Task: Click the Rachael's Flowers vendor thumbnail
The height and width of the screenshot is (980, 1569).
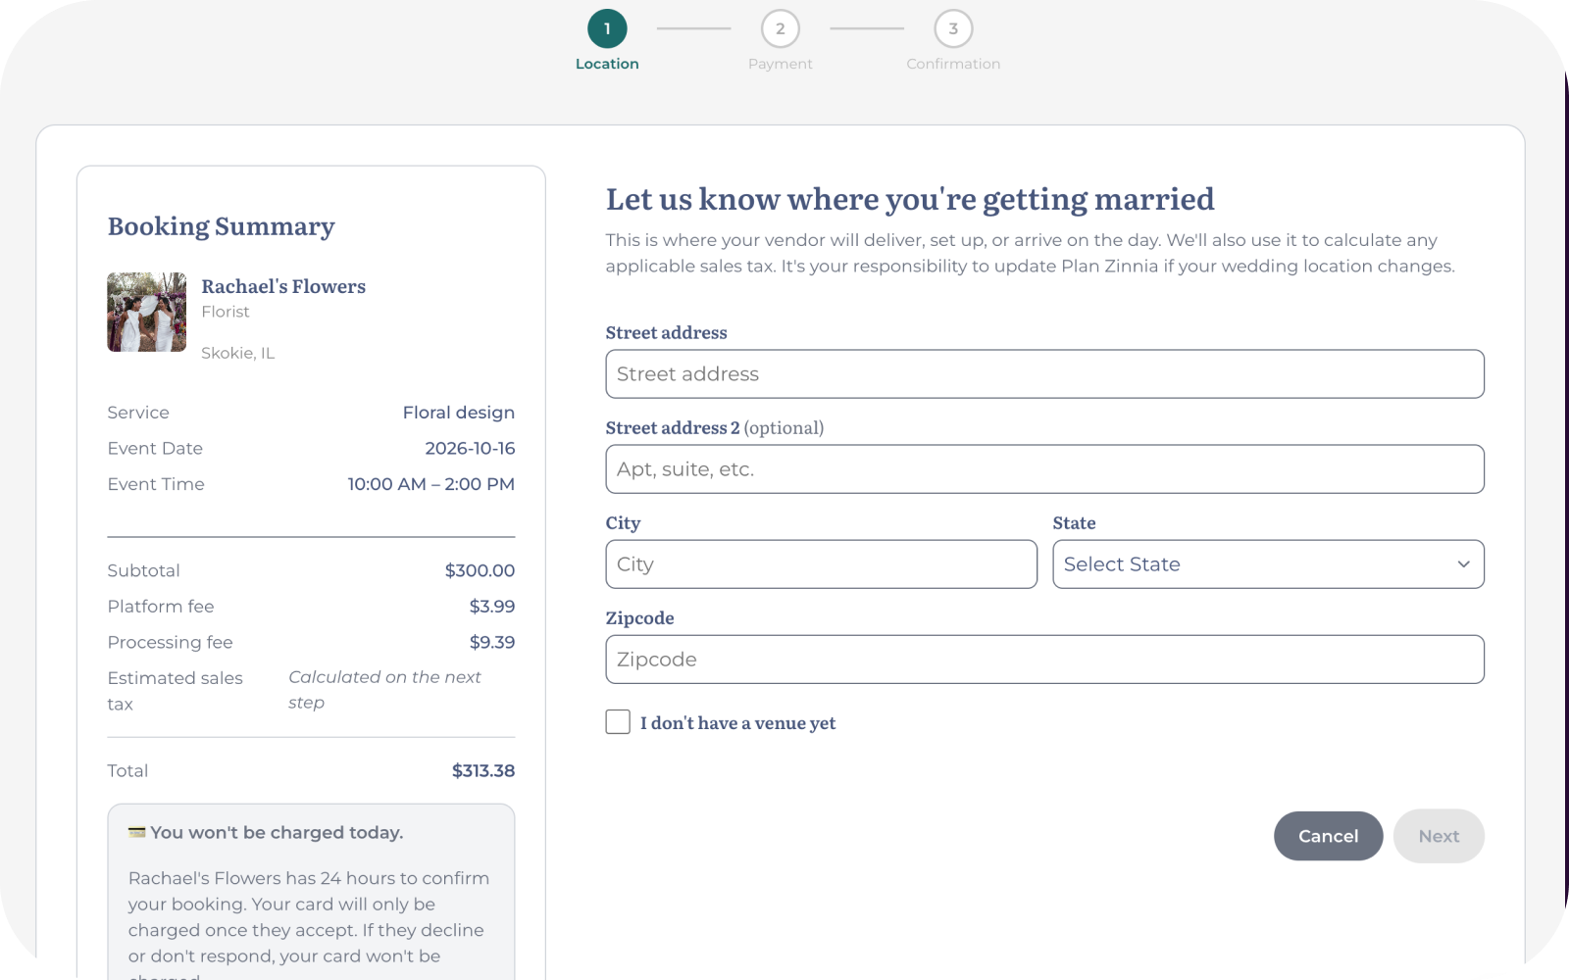Action: pos(147,312)
